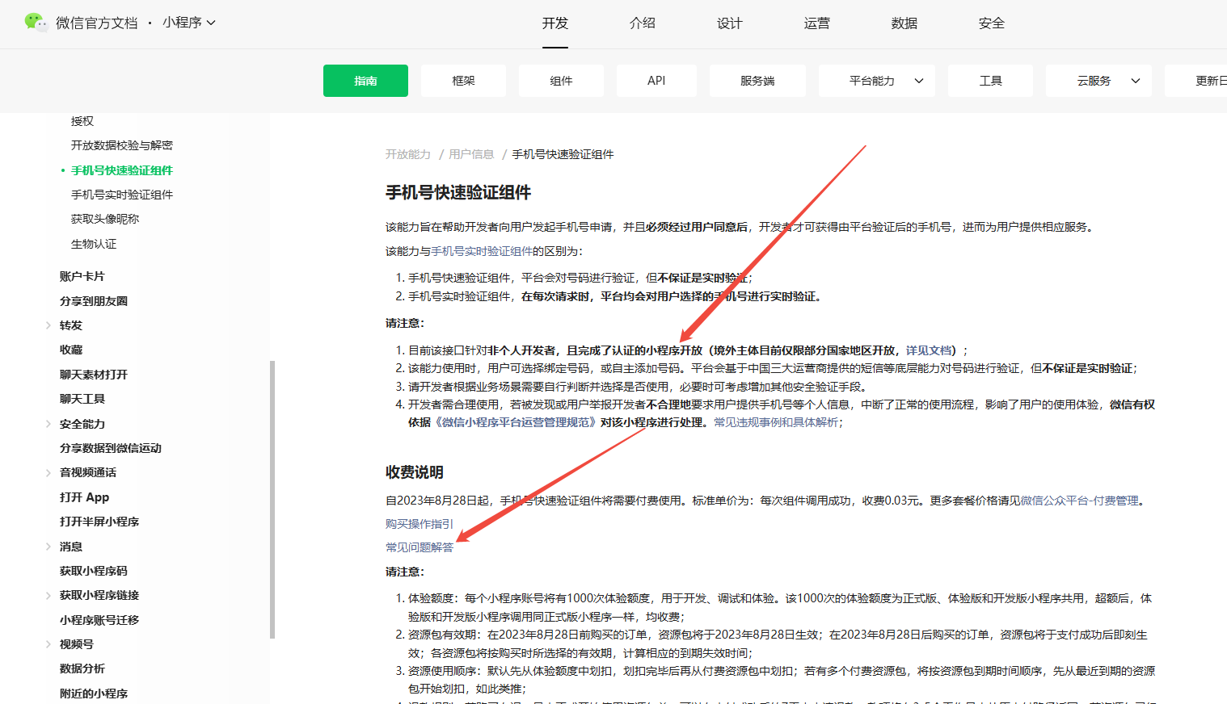1227x704 pixels.
Task: Click the WeChat logo icon
Action: pyautogui.click(x=36, y=23)
